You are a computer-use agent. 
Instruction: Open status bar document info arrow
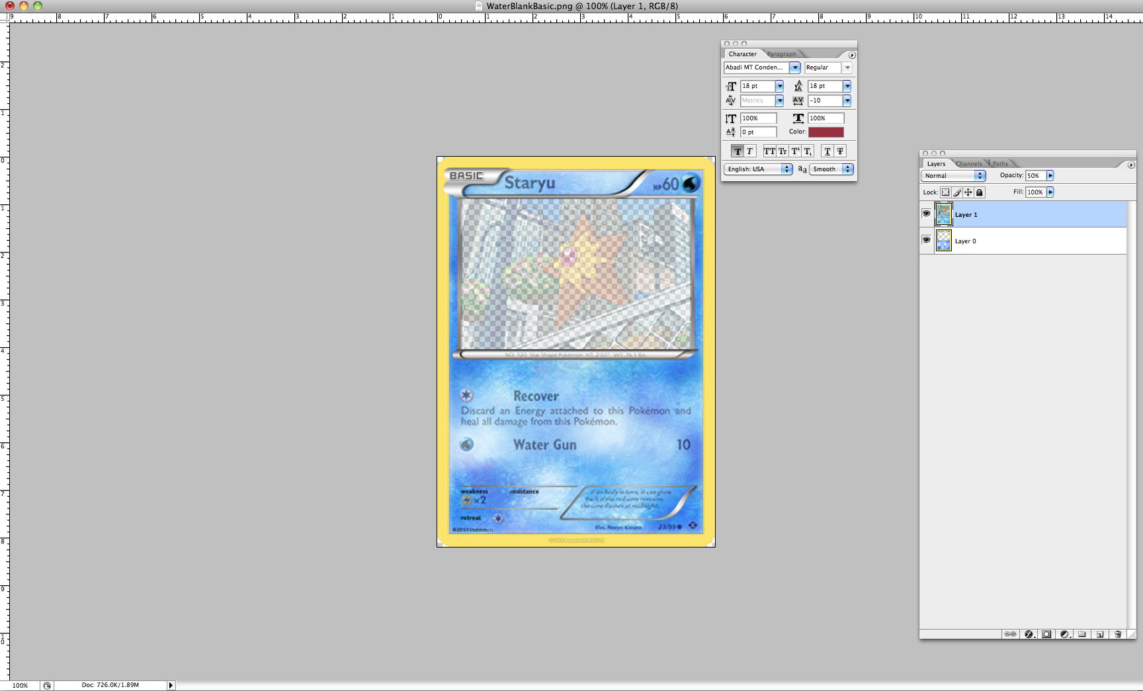coord(171,685)
